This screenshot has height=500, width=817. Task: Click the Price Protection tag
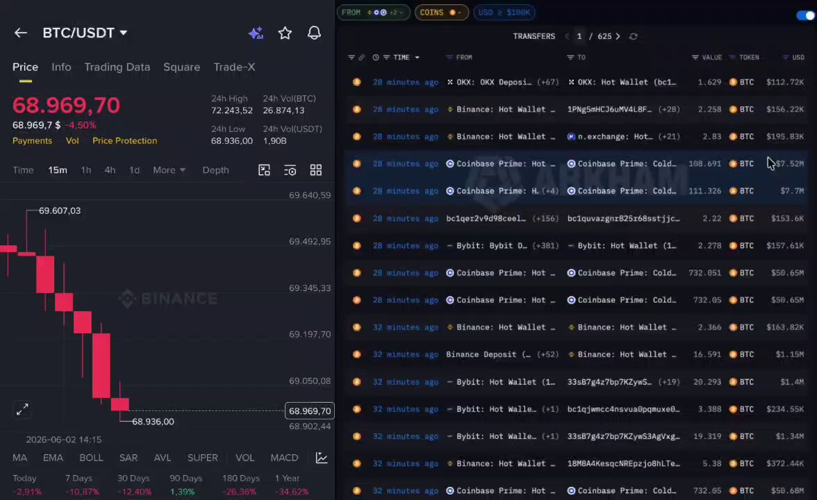124,140
